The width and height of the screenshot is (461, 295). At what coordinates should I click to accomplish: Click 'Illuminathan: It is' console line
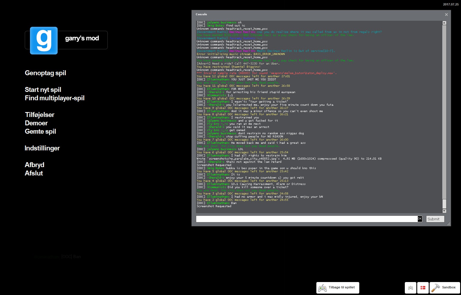point(218,175)
